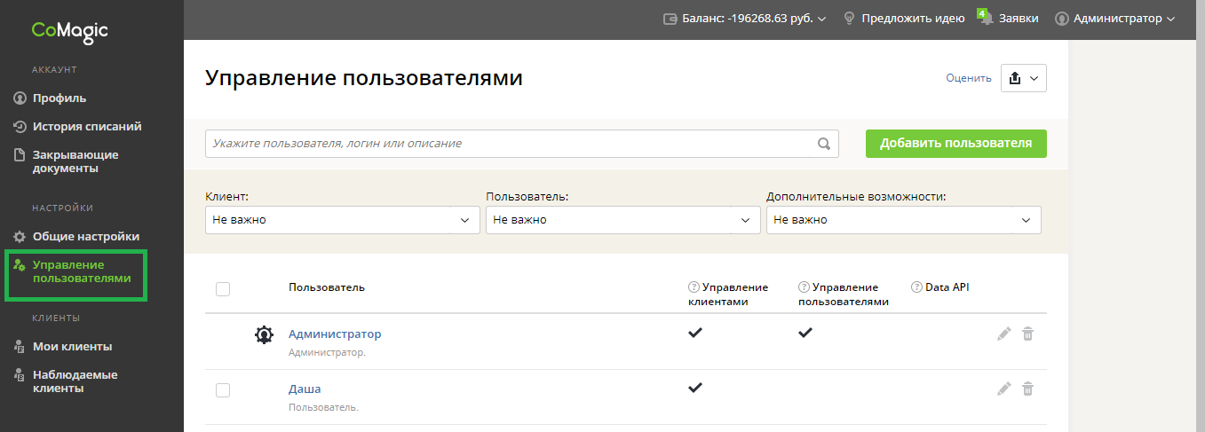
Task: Click help icon next to Управление клиентами
Action: [694, 287]
